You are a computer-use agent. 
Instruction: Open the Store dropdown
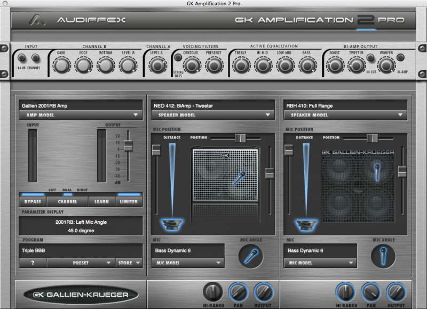(x=129, y=263)
